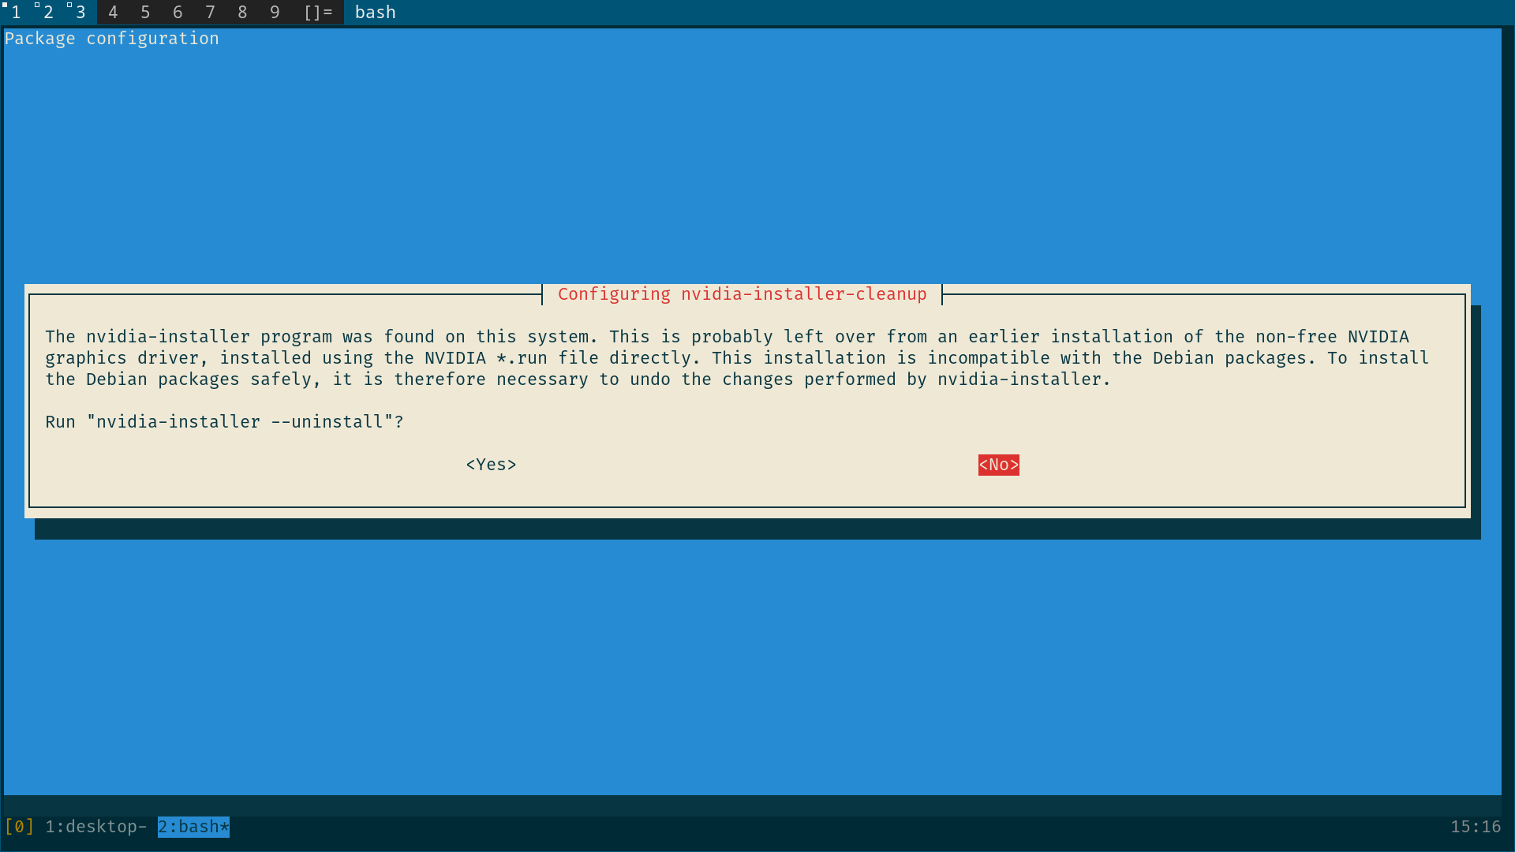Select the Yes button in dialog

pos(491,465)
